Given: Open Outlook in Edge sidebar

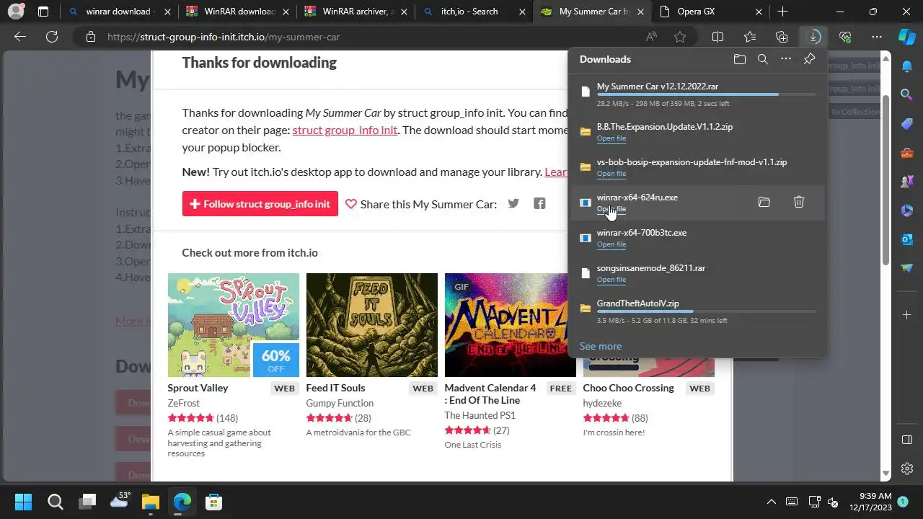Looking at the screenshot, I should pyautogui.click(x=907, y=239).
